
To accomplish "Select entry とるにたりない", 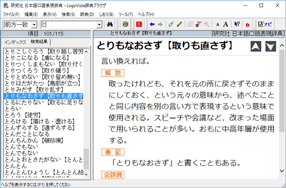I will pyautogui.click(x=44, y=102).
